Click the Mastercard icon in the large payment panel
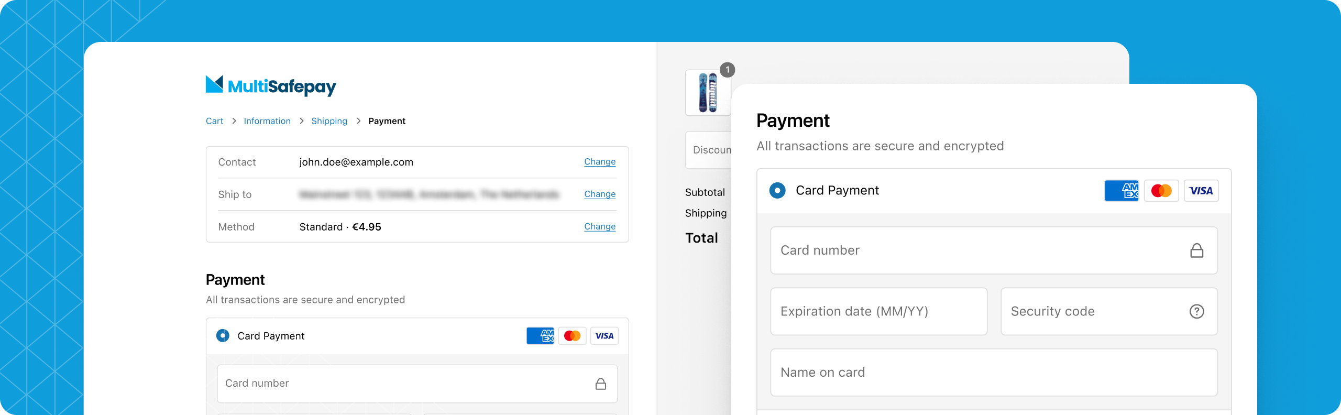 1161,191
